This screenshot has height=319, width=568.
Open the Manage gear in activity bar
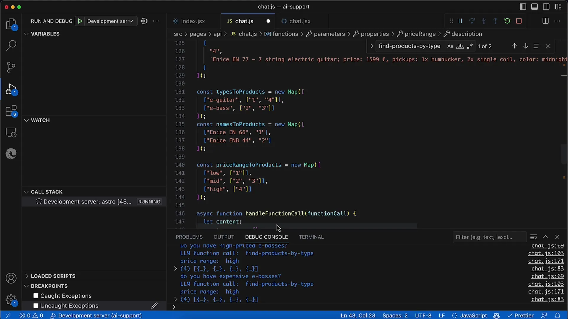(x=11, y=300)
